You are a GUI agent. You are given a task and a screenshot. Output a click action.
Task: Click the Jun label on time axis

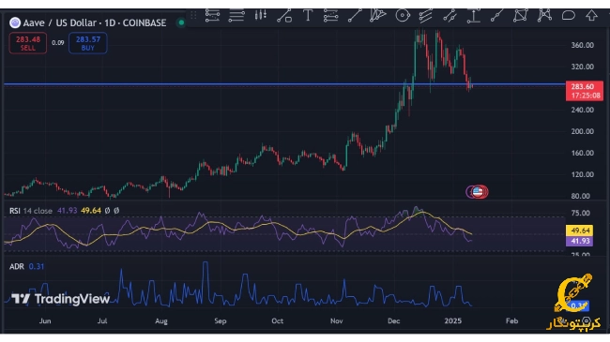pos(45,321)
